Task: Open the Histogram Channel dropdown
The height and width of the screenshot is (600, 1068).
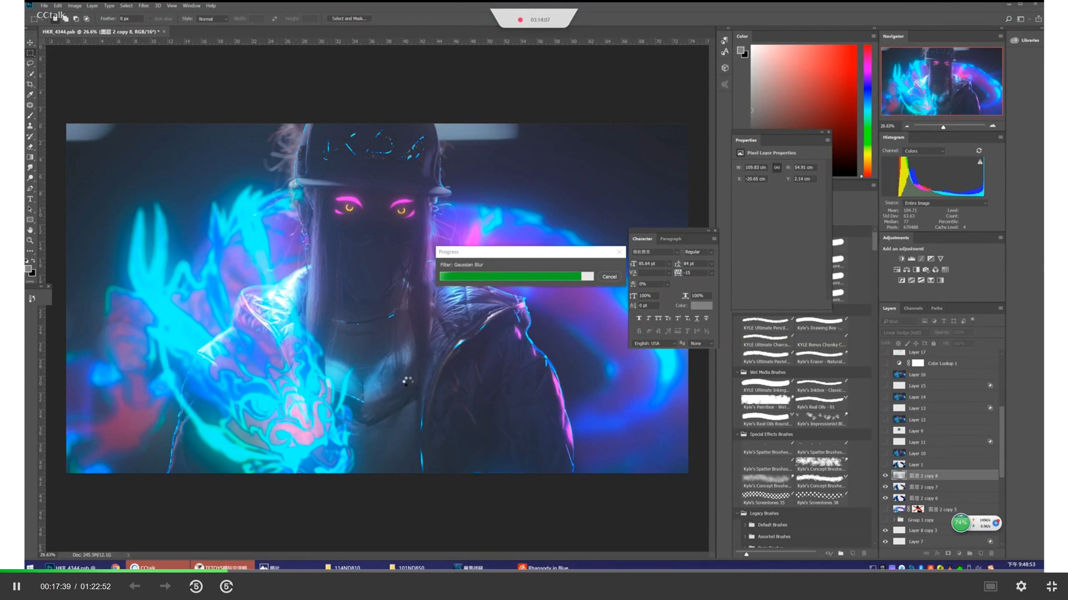Action: point(924,151)
